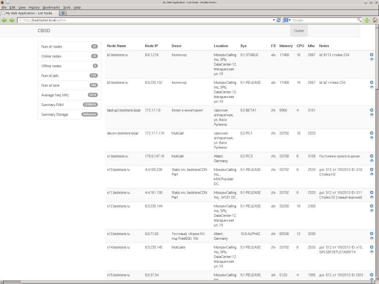Viewport: 379px width, 284px height.
Task: Click the Num of core item
Action: (x=70, y=85)
